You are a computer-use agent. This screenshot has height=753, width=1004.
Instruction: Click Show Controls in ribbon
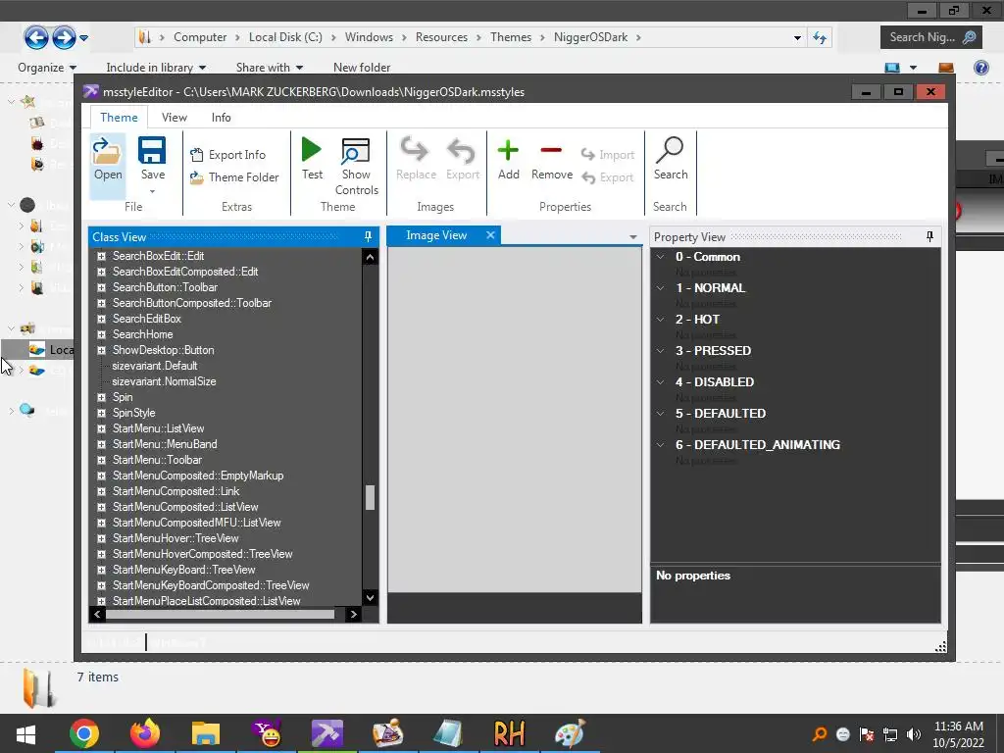click(356, 167)
